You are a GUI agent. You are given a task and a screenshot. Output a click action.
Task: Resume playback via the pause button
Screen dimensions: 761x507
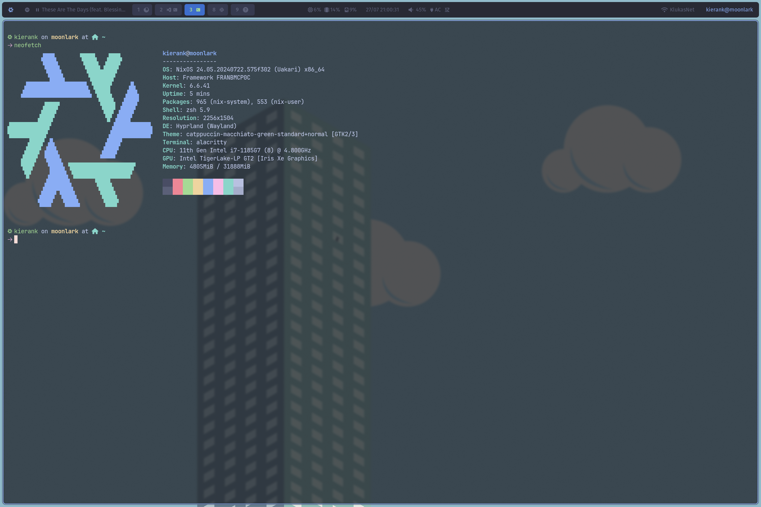[x=37, y=10]
